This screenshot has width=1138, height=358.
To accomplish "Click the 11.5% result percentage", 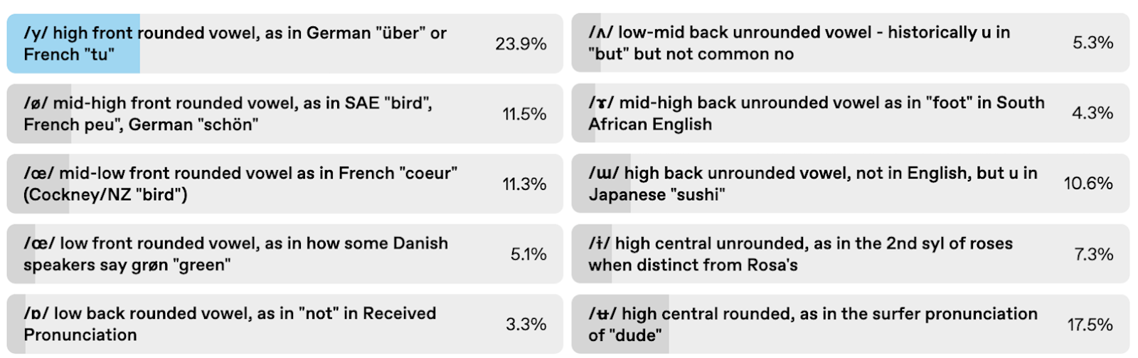I will click(x=524, y=114).
